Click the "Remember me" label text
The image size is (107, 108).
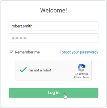point(27,52)
